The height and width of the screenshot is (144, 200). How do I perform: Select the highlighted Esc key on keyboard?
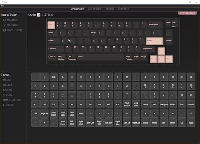[x=51, y=25]
